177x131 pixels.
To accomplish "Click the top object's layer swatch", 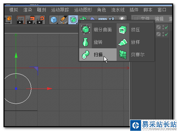I will (x=158, y=27).
